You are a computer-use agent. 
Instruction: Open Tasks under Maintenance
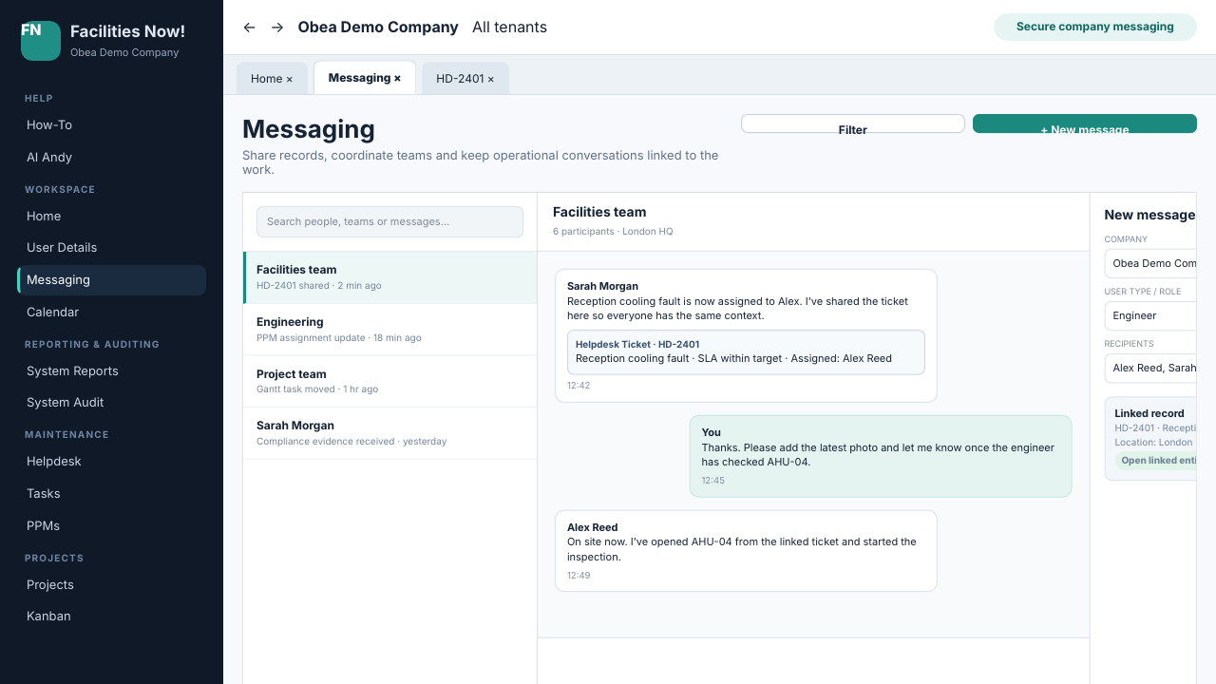[111, 493]
